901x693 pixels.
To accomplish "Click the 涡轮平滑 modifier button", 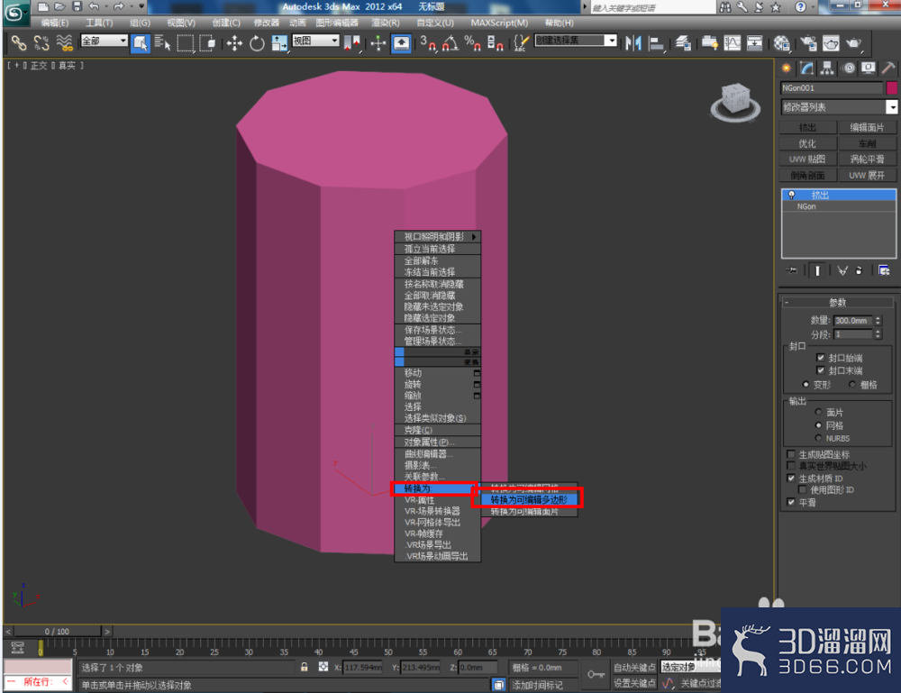I will click(867, 160).
